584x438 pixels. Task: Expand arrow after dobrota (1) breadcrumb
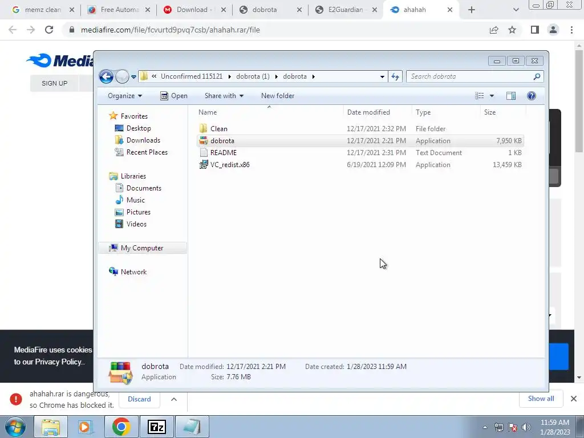tap(277, 77)
